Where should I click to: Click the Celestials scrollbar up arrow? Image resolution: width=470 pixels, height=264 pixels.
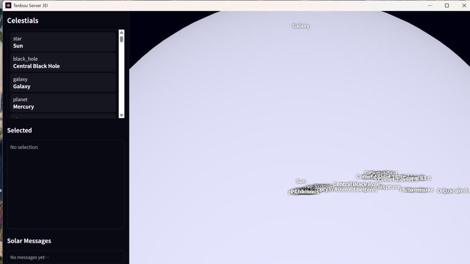click(121, 32)
